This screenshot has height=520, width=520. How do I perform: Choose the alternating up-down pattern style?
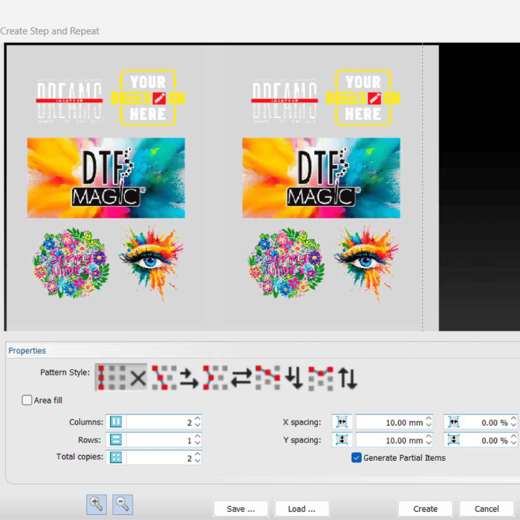coord(333,377)
